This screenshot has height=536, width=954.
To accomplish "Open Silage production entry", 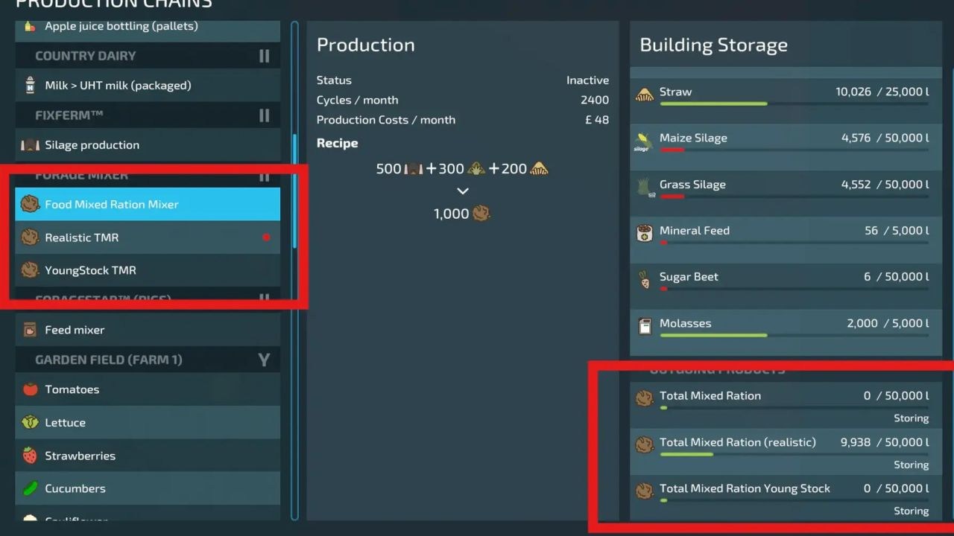I will [148, 145].
